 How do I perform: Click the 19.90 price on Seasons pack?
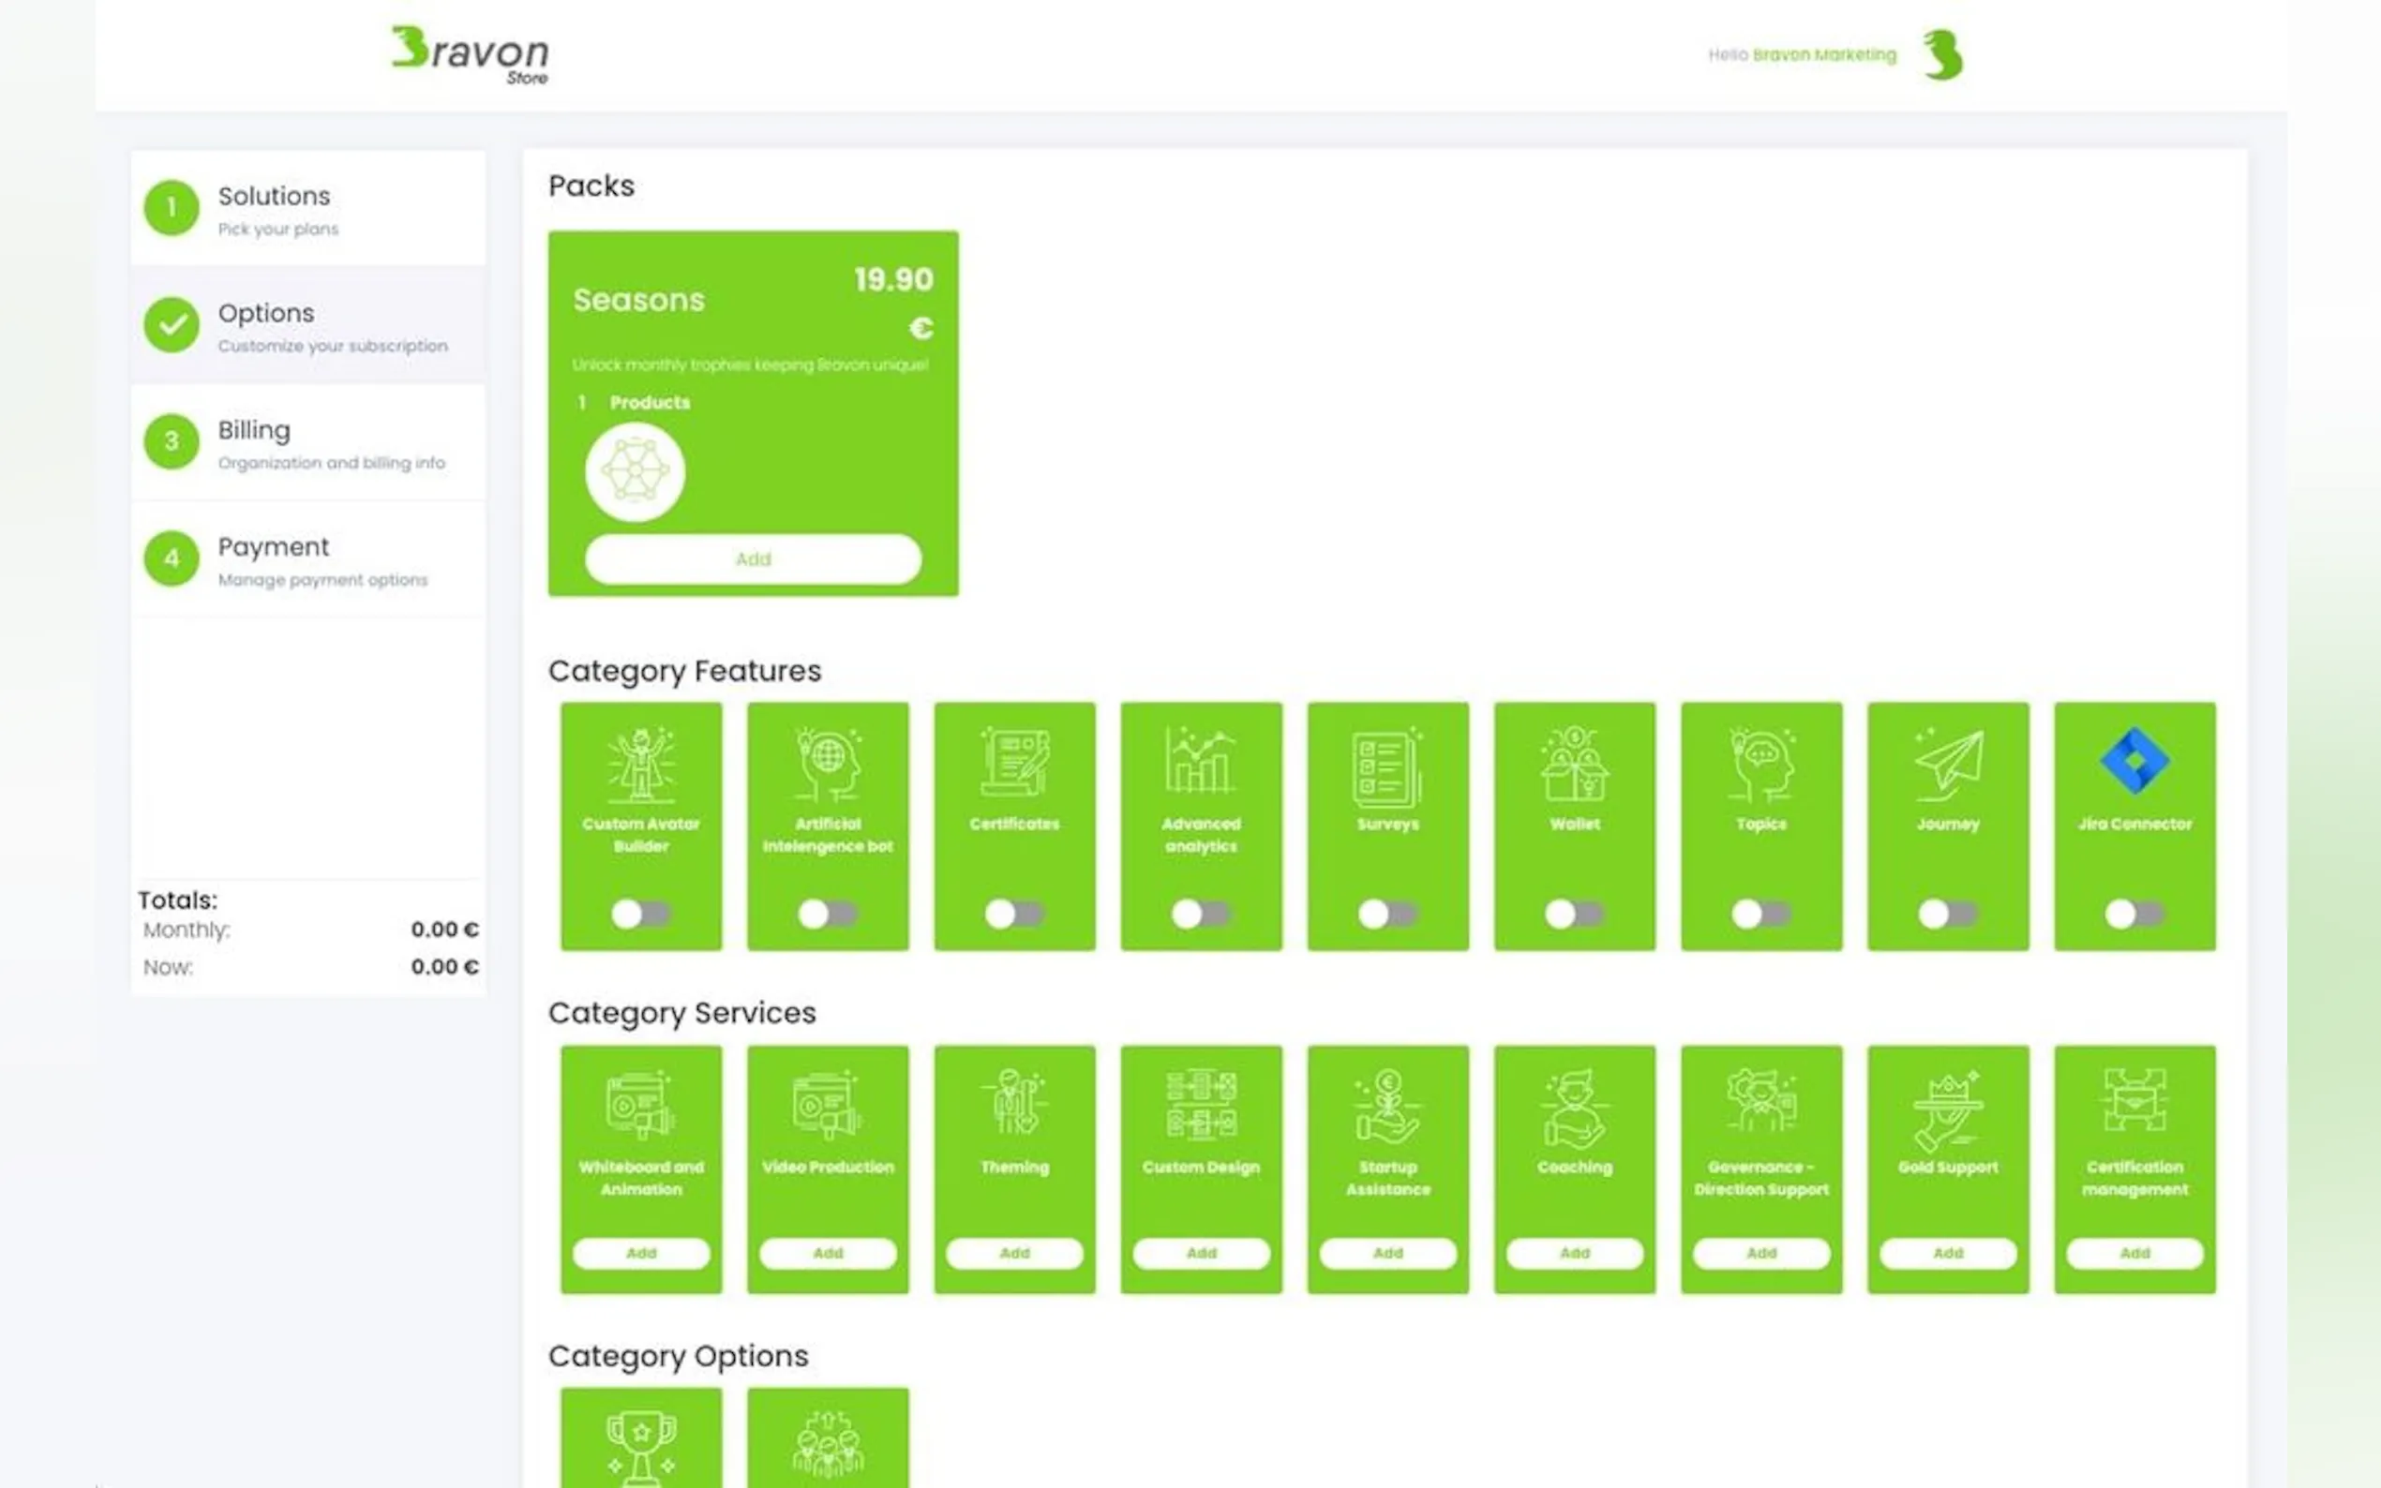893,279
